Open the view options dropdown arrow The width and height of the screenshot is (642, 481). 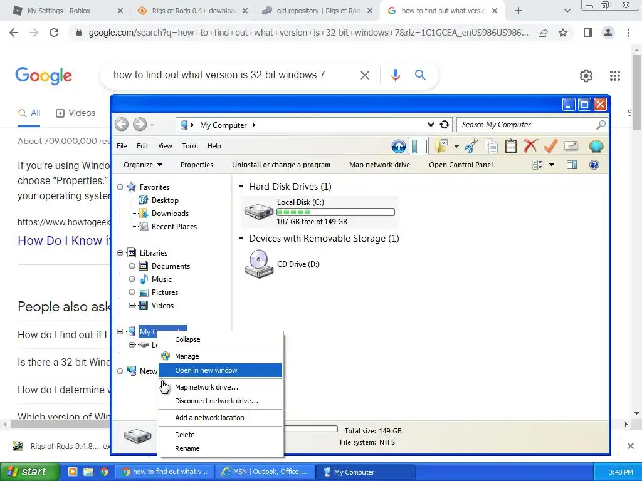click(x=552, y=165)
